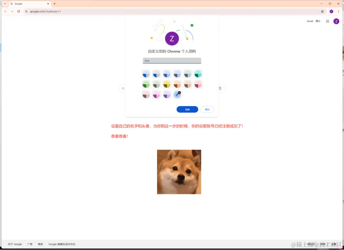Open Chrome profile avatar in the toolbar
Image resolution: width=344 pixels, height=250 pixels.
point(331,11)
